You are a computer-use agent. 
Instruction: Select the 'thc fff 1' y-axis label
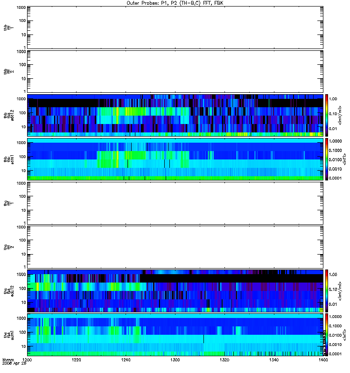tap(8, 203)
